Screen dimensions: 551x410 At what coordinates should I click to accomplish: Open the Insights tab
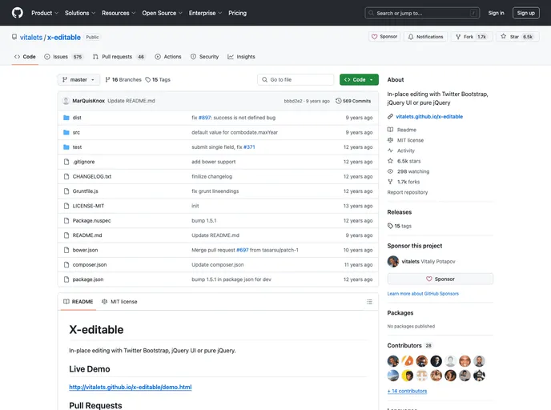[241, 57]
